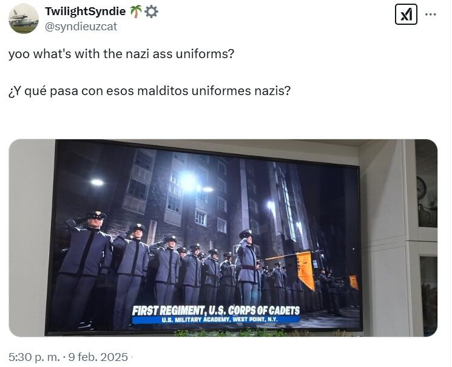Click the Spanish translated tweet text

click(x=149, y=91)
